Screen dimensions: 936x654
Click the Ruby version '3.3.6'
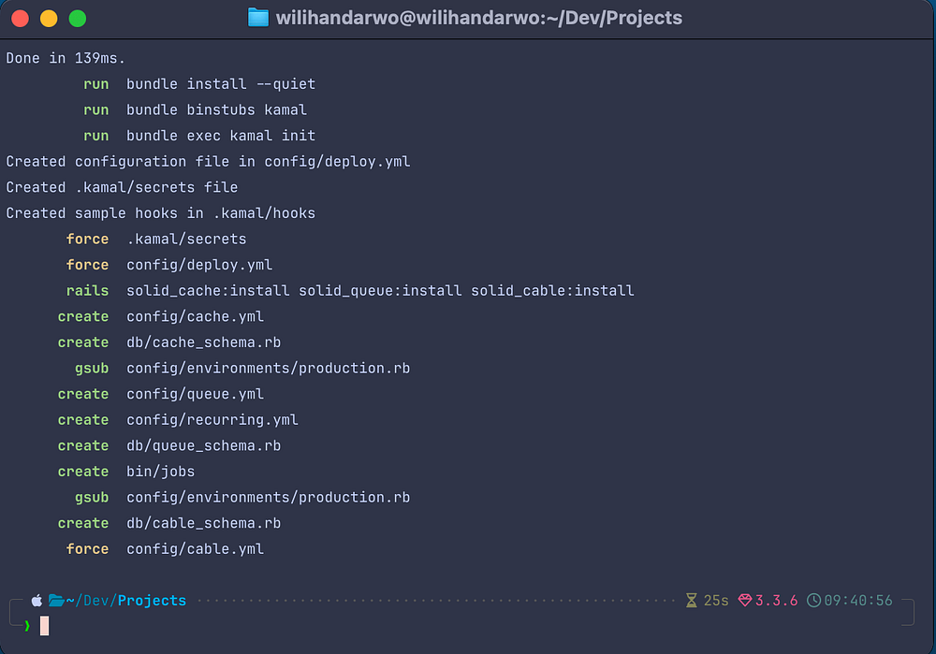tap(777, 601)
